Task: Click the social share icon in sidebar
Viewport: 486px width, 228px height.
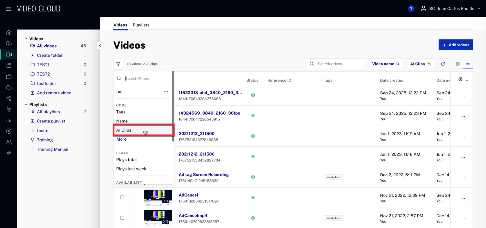Action: click(9, 98)
